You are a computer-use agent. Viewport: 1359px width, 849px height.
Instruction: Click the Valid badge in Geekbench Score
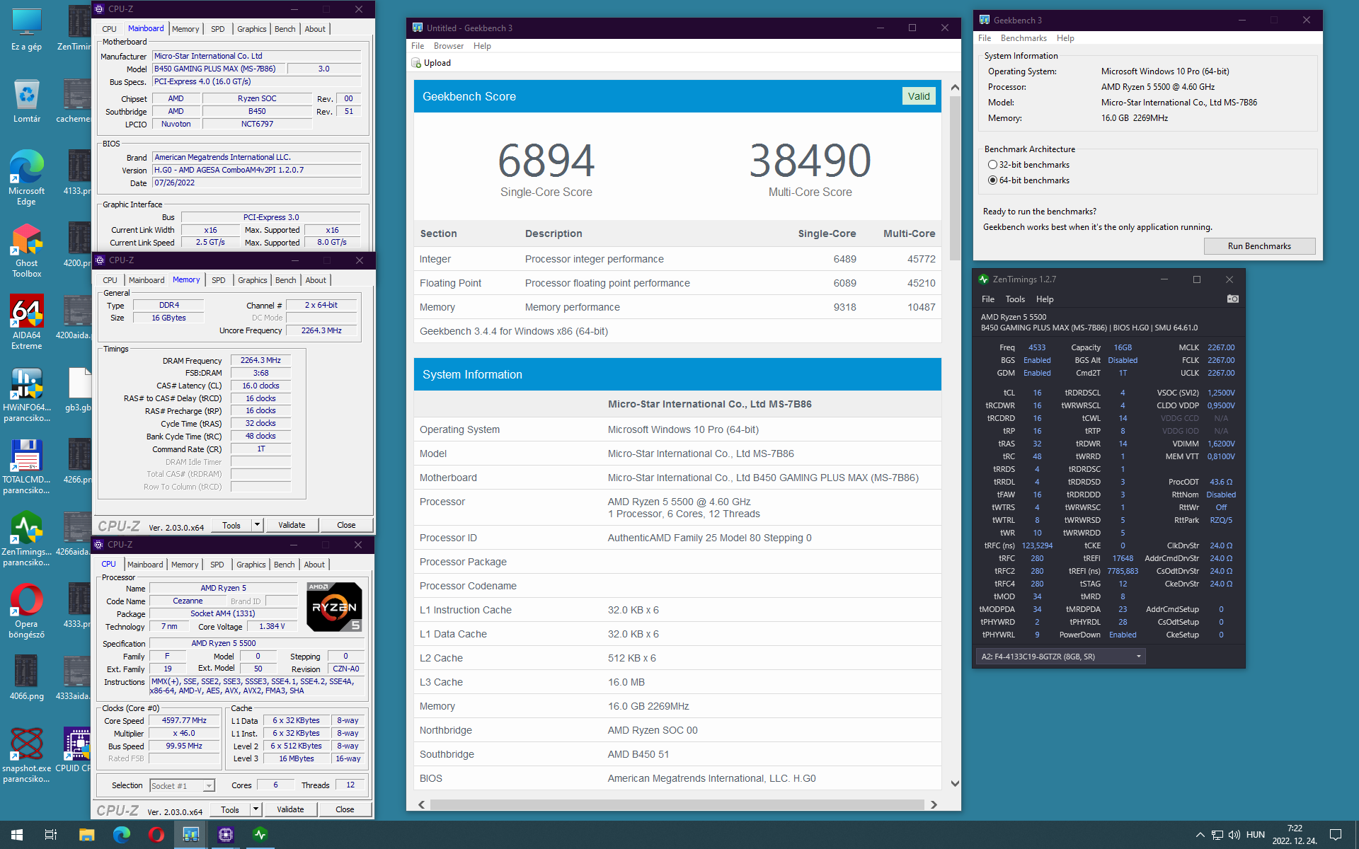point(919,96)
